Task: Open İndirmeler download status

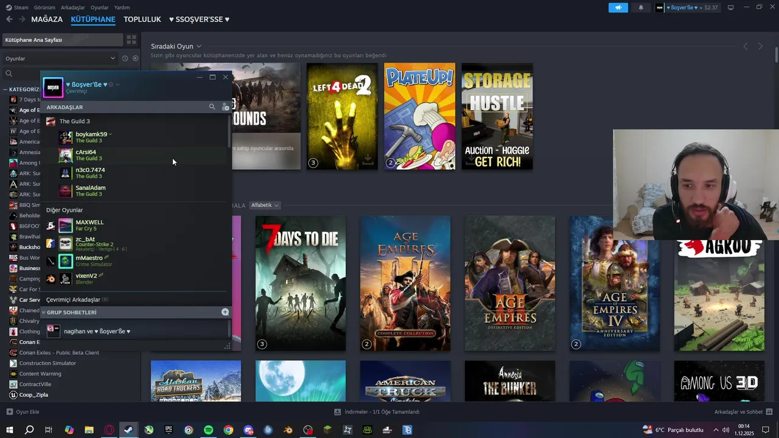Action: (377, 412)
